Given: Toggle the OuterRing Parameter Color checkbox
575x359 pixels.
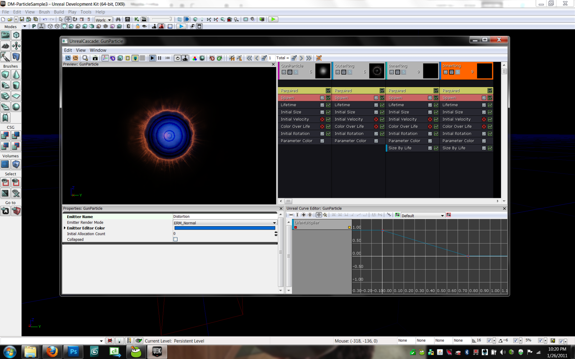Looking at the screenshot, I should point(376,141).
